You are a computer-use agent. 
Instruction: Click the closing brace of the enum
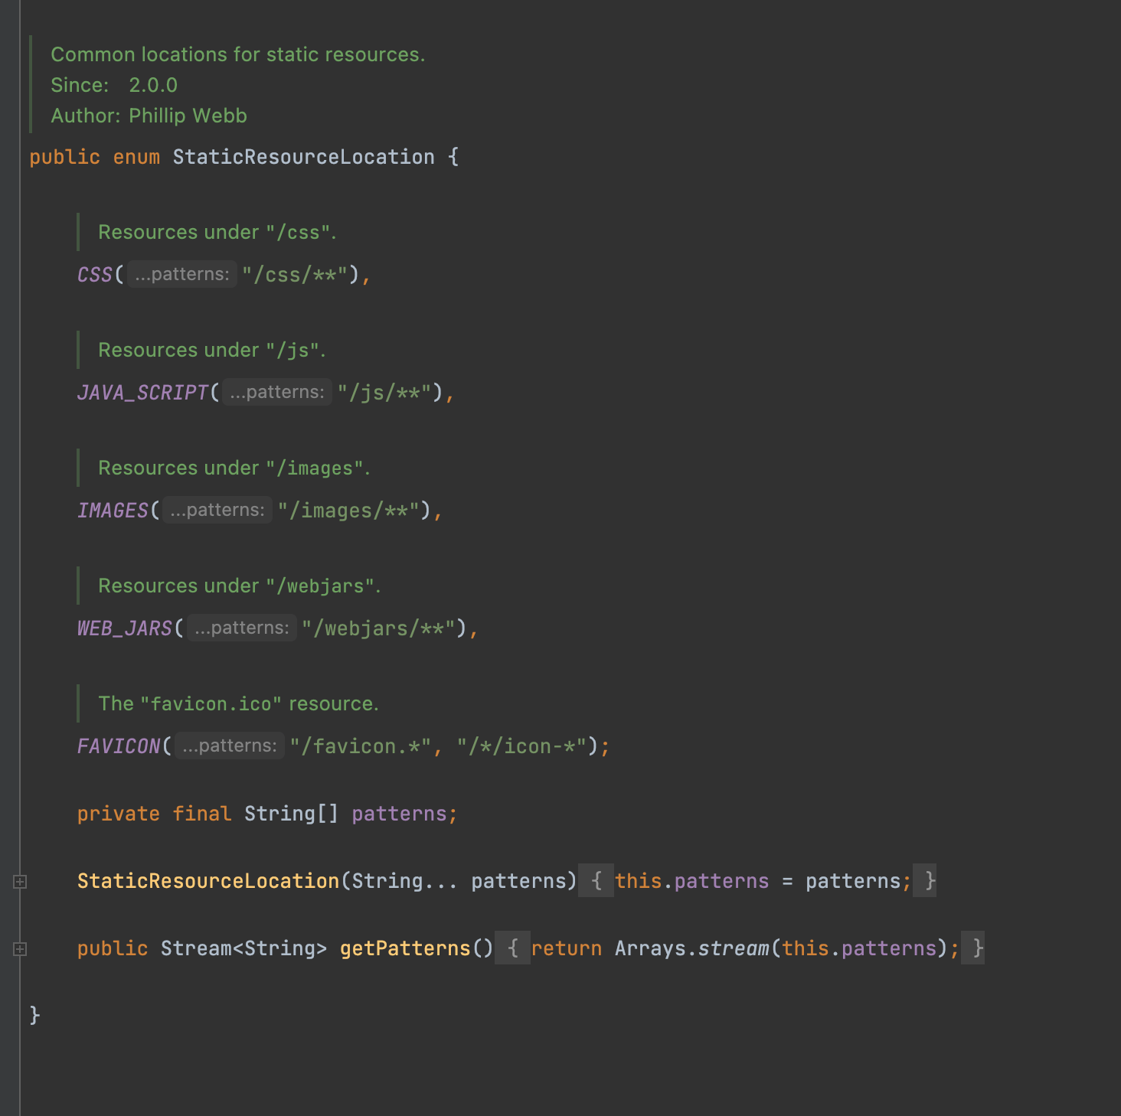coord(34,1016)
